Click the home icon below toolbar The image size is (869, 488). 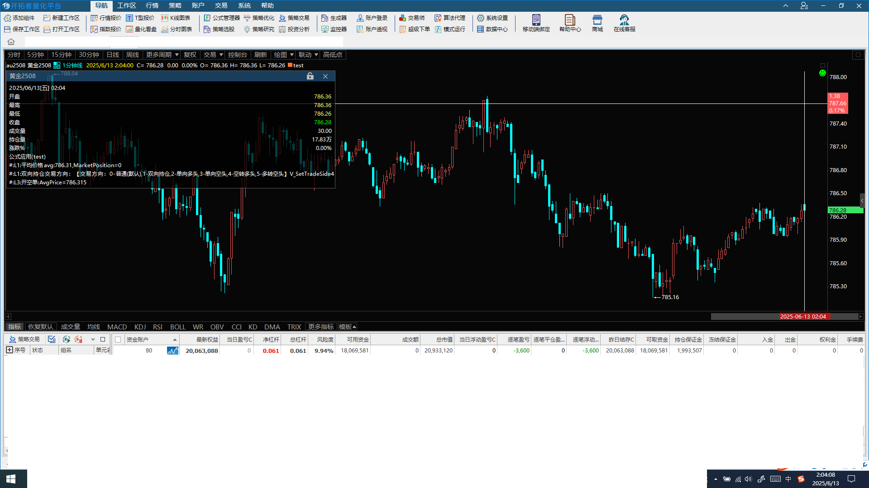click(x=11, y=42)
